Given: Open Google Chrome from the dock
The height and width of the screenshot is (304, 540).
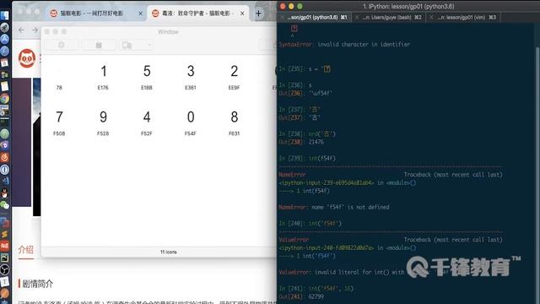Looking at the screenshot, I should click(4, 99).
